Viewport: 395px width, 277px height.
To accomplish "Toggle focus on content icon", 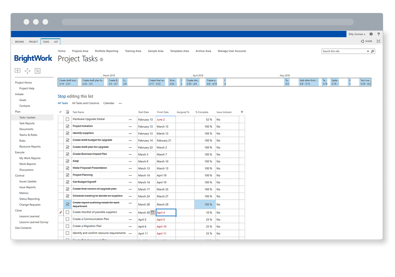I will pyautogui.click(x=378, y=41).
